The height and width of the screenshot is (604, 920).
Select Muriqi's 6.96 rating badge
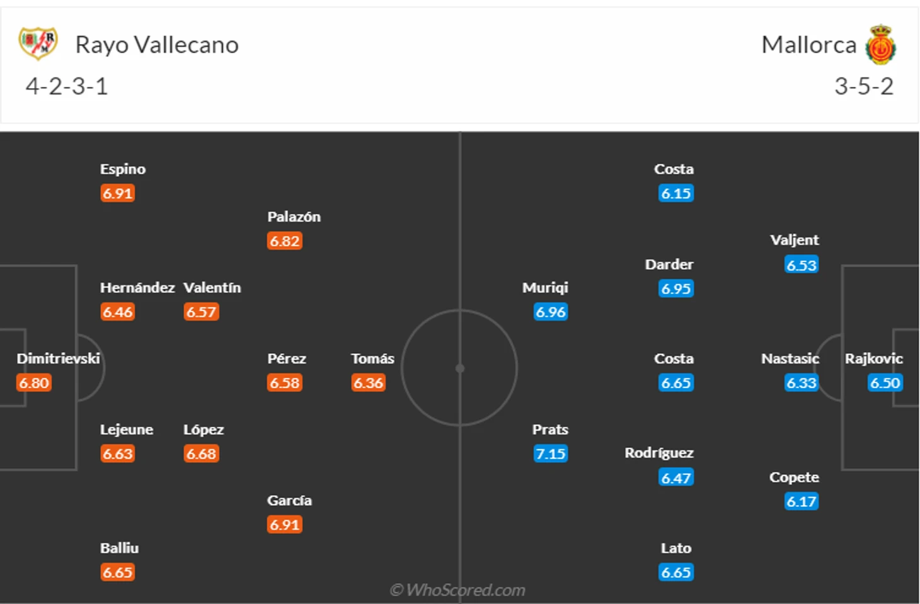coord(551,312)
